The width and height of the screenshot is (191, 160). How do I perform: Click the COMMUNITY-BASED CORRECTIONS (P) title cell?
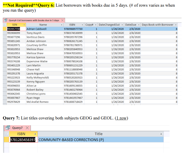[101, 140]
